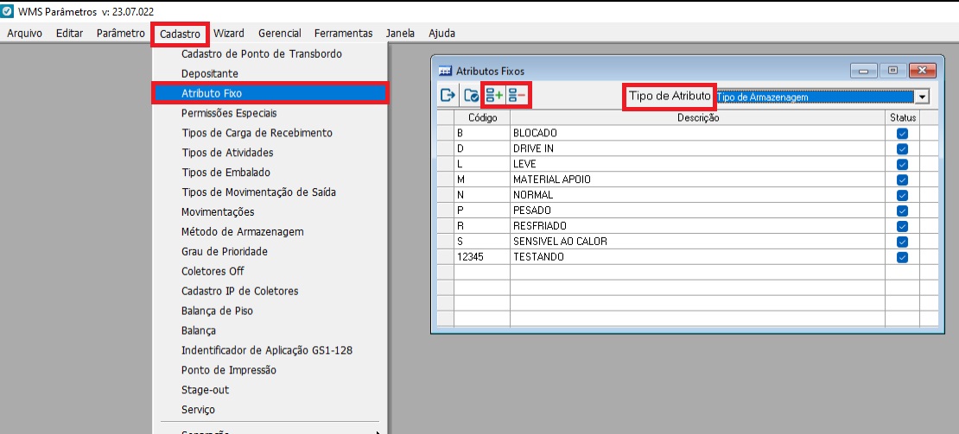Select the TESTANDO description cell
Screen dimensions: 959x434
point(698,257)
